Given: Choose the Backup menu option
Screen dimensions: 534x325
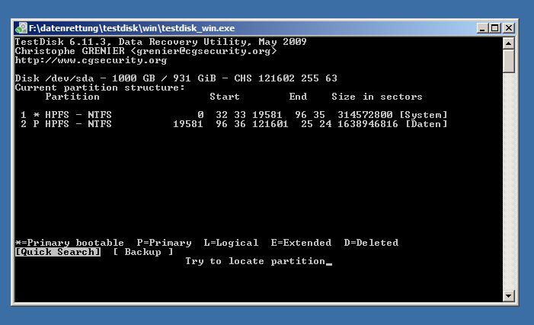Looking at the screenshot, I should tap(143, 252).
